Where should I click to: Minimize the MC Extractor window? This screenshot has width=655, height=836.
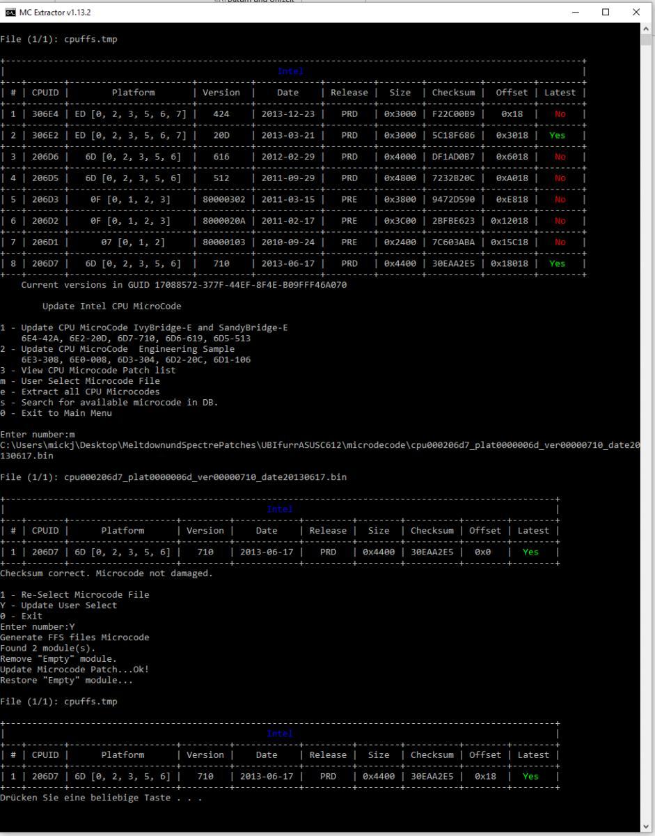pos(574,12)
